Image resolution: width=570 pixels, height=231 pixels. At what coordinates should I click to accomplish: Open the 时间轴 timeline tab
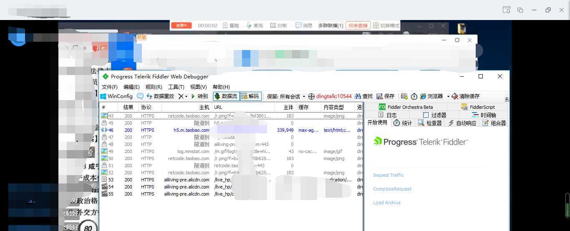tap(484, 115)
